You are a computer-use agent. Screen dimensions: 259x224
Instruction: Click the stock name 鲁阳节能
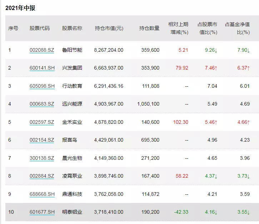[72, 50]
